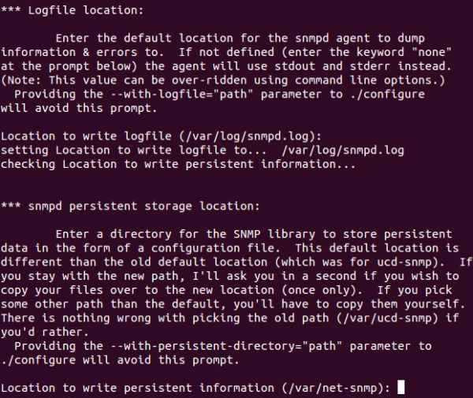This screenshot has height=398, width=473.
Task: Click the terminal cursor after the net-snmp prompt
Action: [400, 387]
